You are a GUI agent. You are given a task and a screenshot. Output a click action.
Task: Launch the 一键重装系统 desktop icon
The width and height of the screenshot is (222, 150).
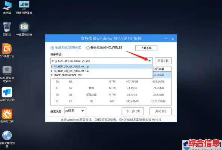click(24, 29)
